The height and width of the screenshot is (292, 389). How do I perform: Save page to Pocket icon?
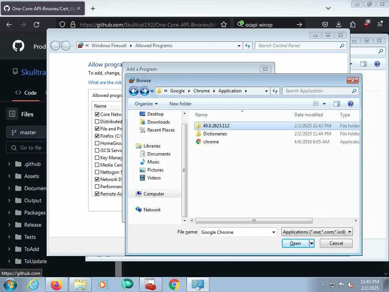tap(325, 24)
